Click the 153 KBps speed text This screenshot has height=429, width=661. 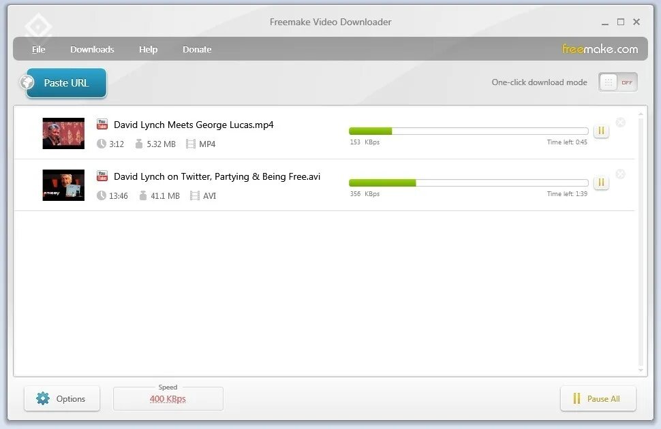(365, 142)
